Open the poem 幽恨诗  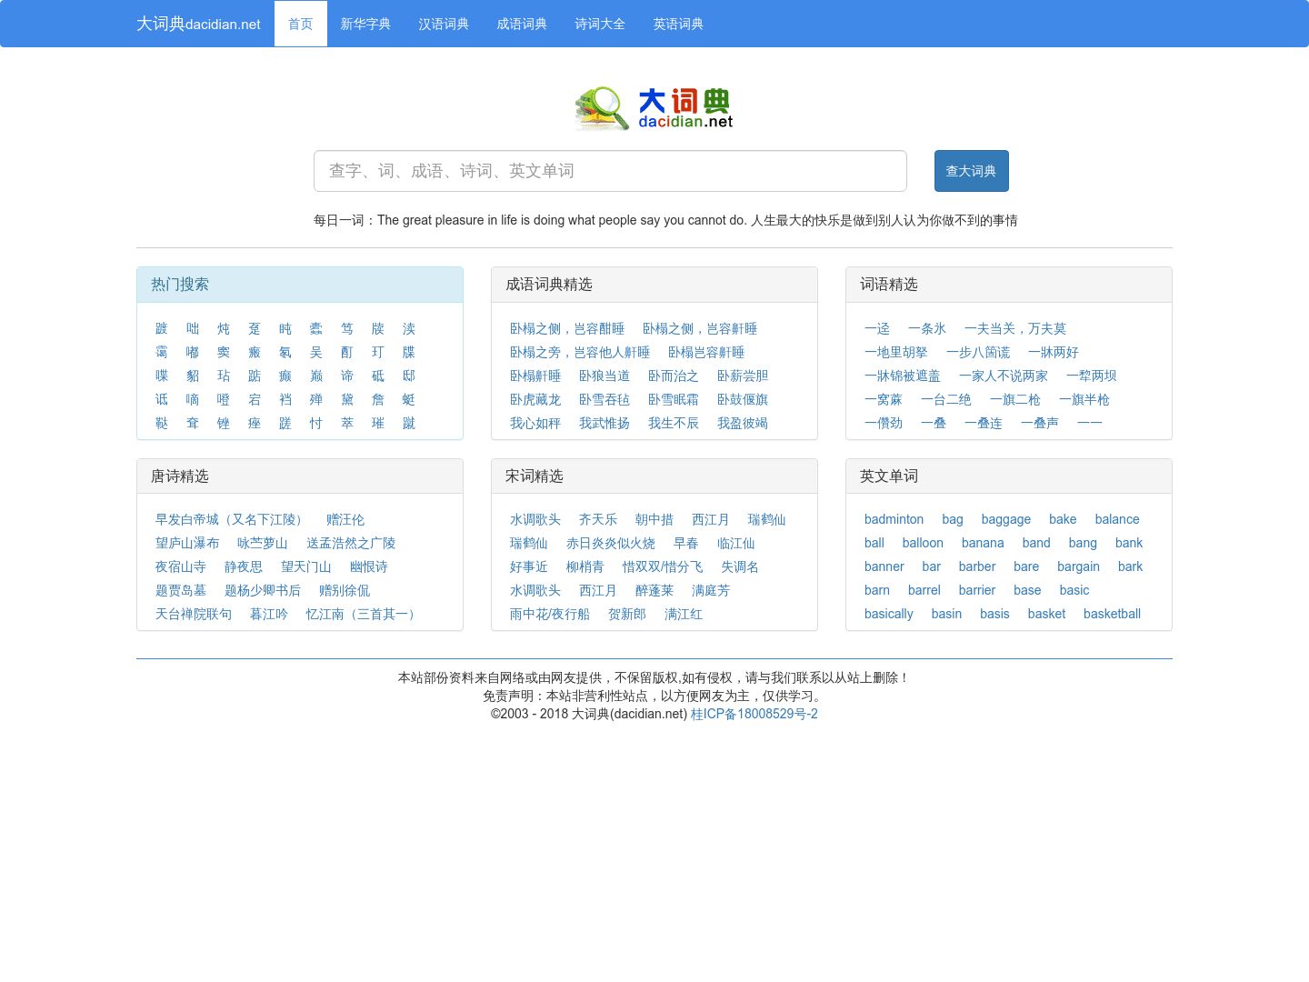point(369,566)
